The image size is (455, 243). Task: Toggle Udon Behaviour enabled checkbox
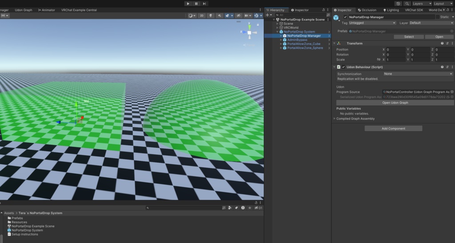(x=343, y=67)
